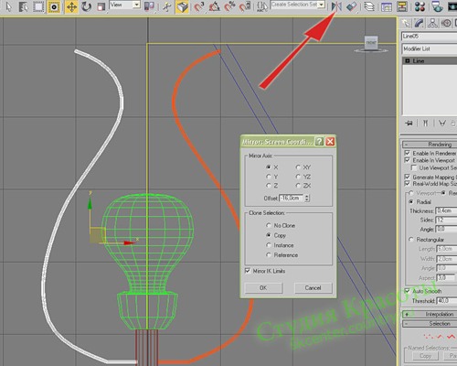457x366 pixels.
Task: Toggle the Percent Snap icon
Action: point(229,6)
